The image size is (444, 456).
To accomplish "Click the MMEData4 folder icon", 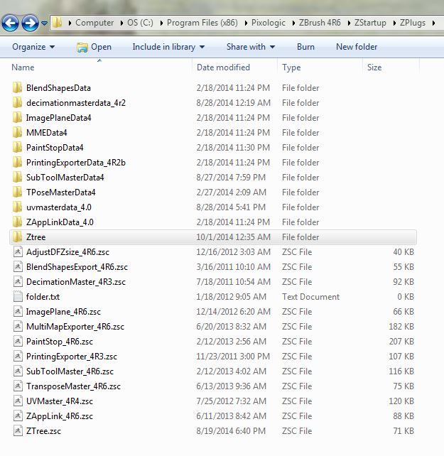I will pos(18,132).
